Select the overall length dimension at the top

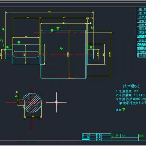point(50,12)
